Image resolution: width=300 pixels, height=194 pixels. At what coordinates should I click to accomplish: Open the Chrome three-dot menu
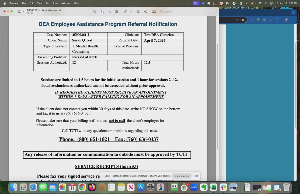(x=293, y=20)
